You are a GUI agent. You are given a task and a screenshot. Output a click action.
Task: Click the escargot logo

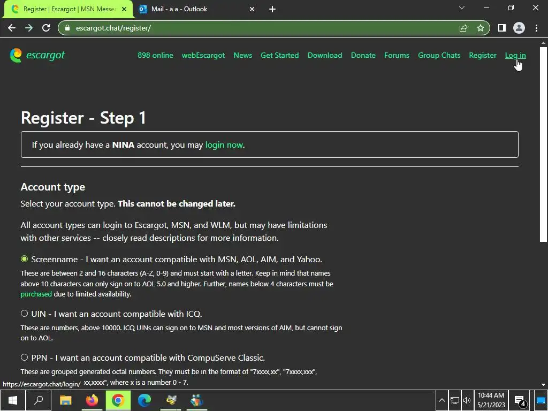[x=37, y=55]
